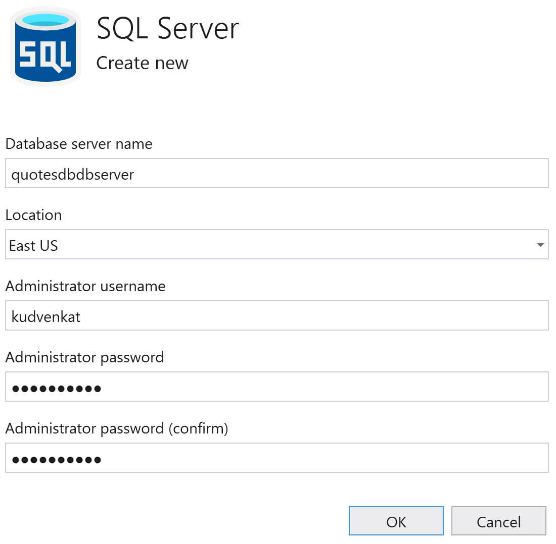Focus the Administrator username field

point(277,315)
